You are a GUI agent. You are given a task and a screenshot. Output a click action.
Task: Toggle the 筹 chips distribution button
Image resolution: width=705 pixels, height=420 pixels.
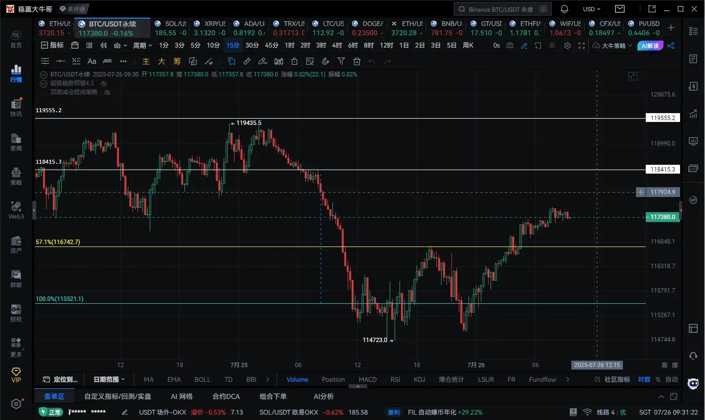(x=664, y=365)
